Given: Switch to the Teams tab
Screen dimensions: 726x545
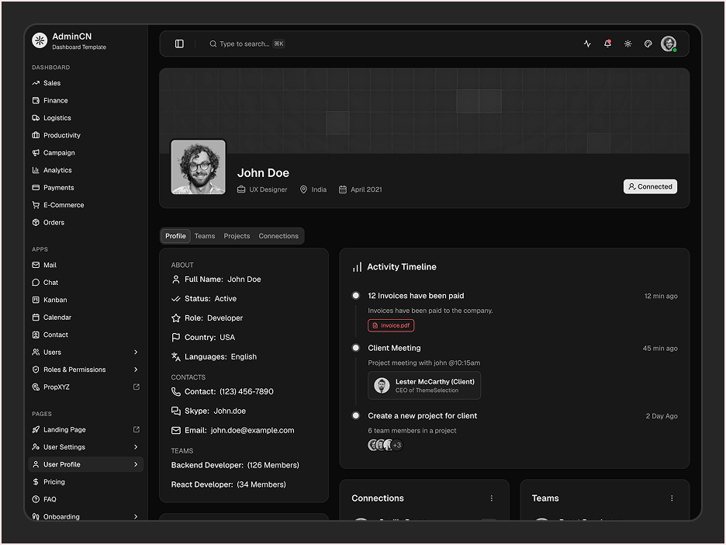Looking at the screenshot, I should [205, 236].
